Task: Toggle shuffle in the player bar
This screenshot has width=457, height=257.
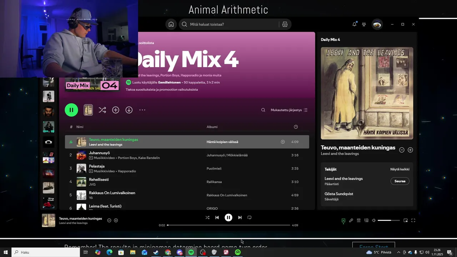Action: (x=207, y=217)
